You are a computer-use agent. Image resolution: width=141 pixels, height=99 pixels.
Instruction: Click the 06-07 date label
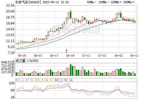click(x=38, y=56)
